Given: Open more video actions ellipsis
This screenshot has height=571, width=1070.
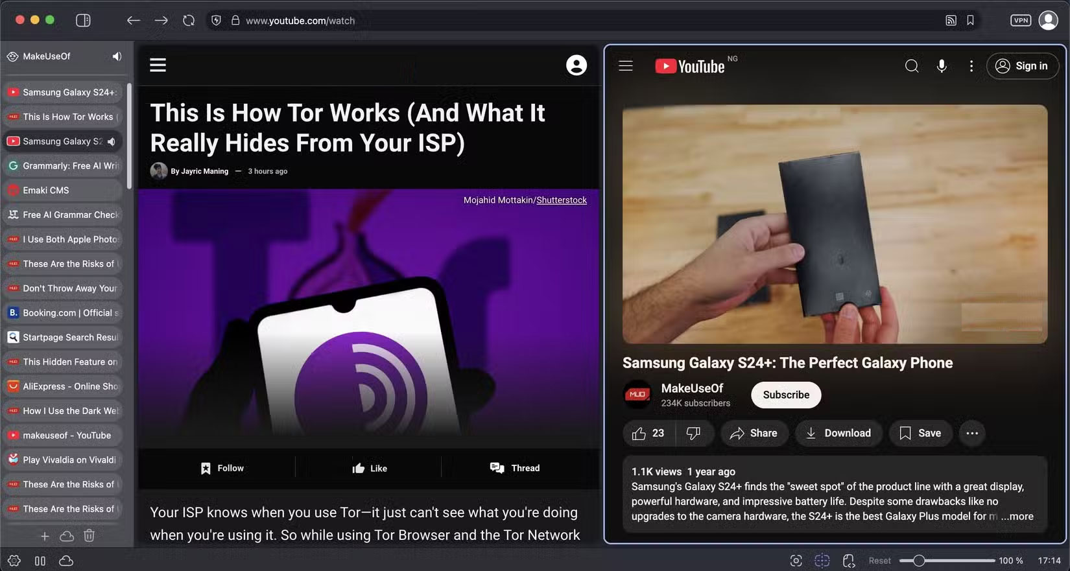Looking at the screenshot, I should (x=971, y=433).
